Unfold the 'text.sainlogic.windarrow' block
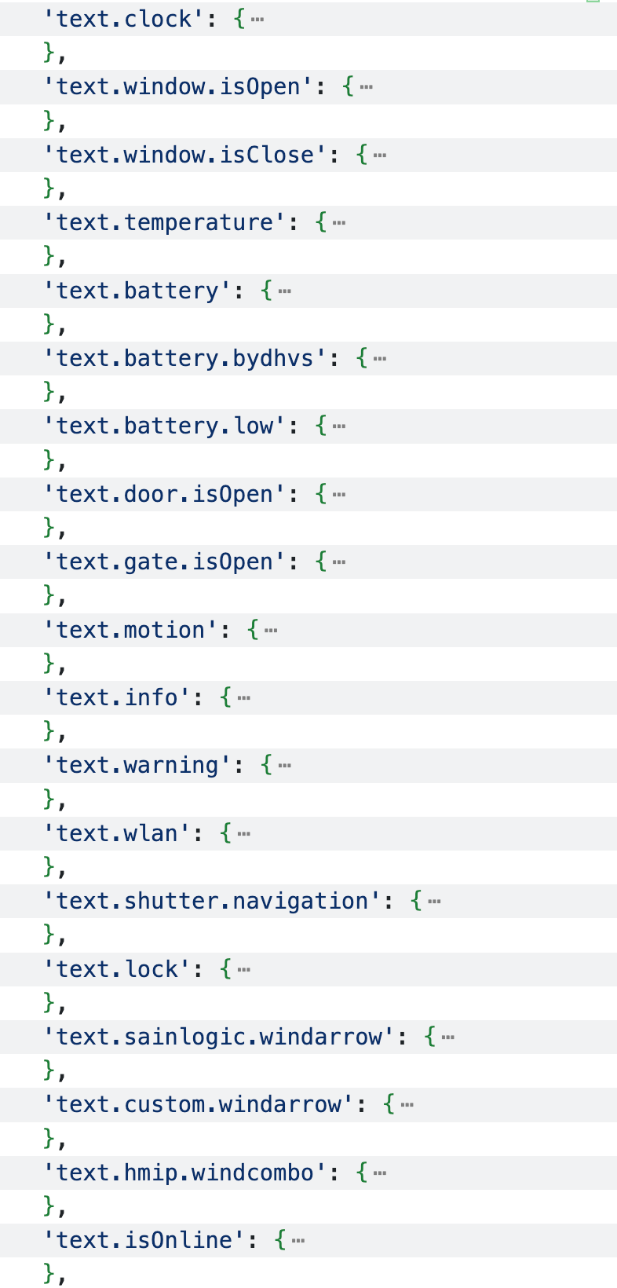This screenshot has height=1288, width=617. 448,1037
